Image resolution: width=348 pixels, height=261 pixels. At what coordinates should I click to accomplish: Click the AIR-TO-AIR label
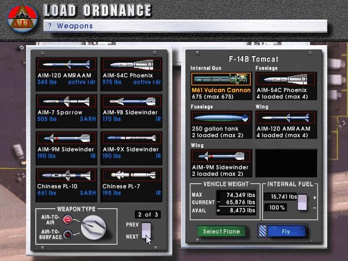click(50, 220)
